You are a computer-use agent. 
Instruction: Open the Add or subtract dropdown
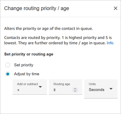30,87
